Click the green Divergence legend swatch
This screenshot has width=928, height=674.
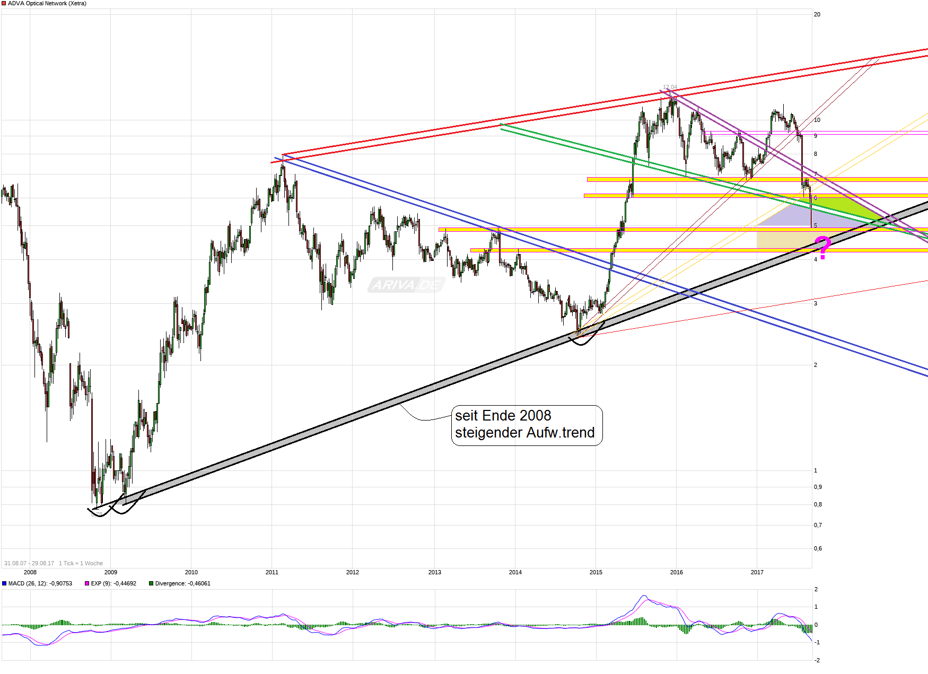coord(151,583)
